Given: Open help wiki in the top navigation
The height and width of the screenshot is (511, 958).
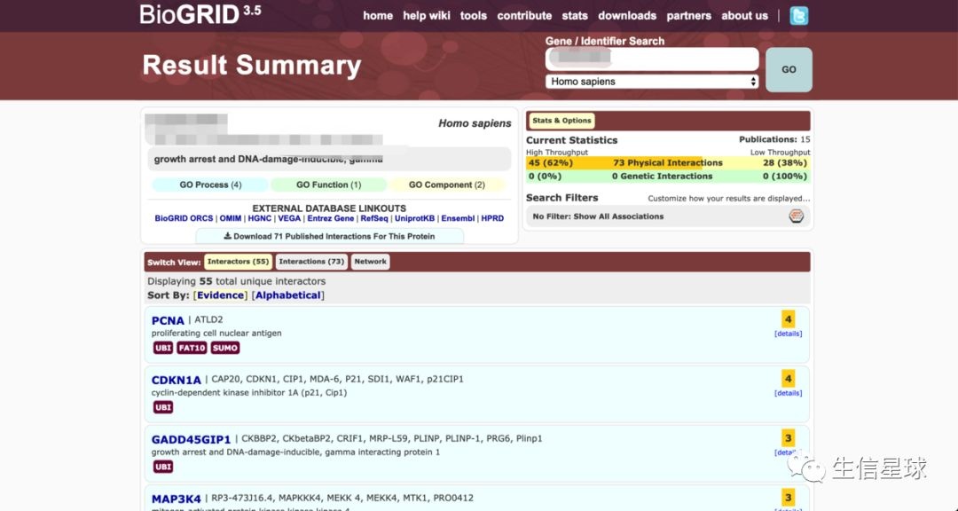Looking at the screenshot, I should [427, 16].
